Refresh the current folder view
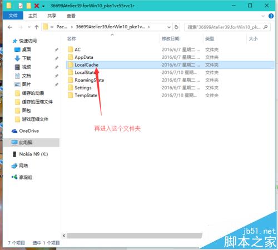Viewport: 278px width, 250px height. coord(176,27)
